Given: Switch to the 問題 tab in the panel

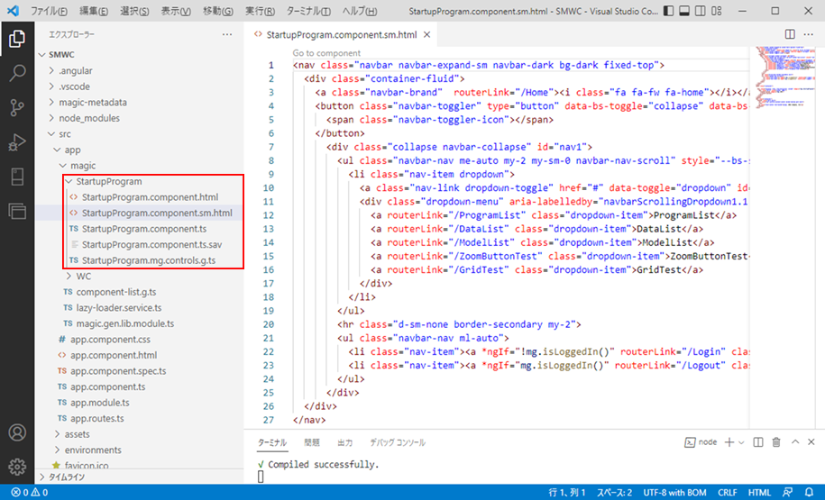Looking at the screenshot, I should 312,442.
